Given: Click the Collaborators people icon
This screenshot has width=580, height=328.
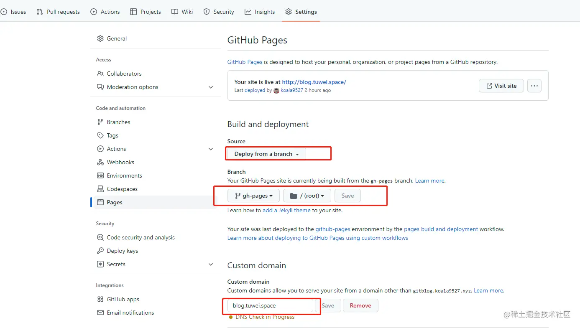Looking at the screenshot, I should (100, 74).
